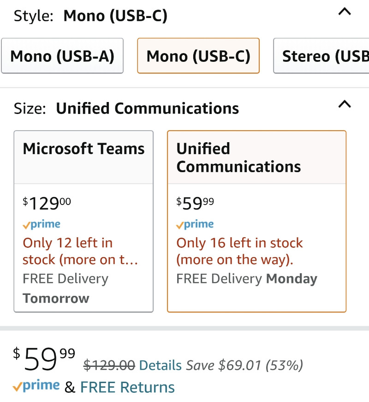Collapse the Style section chevron
This screenshot has height=402, width=369.
click(345, 12)
